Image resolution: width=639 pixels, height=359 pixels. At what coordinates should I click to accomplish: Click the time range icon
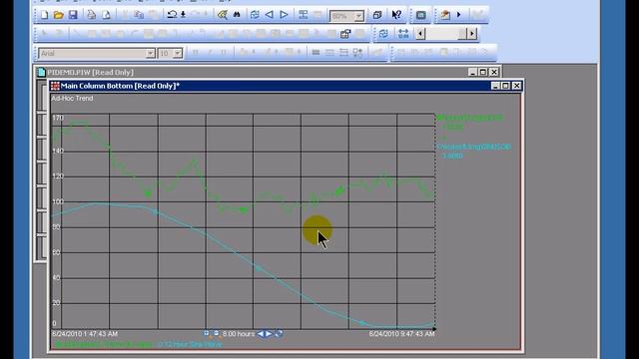pyautogui.click(x=403, y=34)
